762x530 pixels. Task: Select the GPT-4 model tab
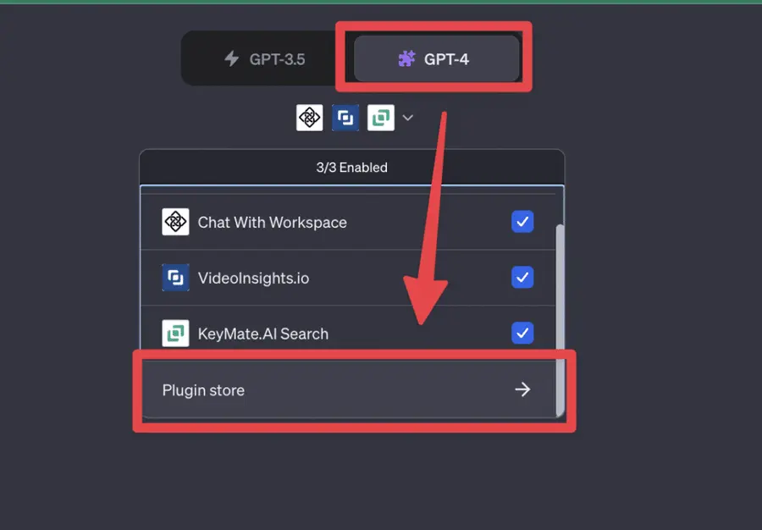(434, 58)
